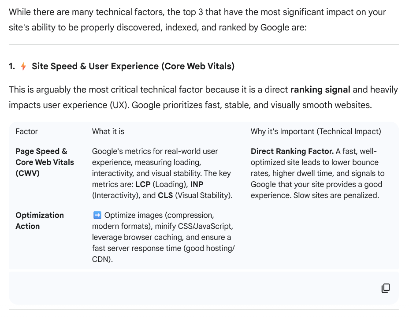Click the bold "CLS" term
The image size is (409, 317).
[x=165, y=195]
